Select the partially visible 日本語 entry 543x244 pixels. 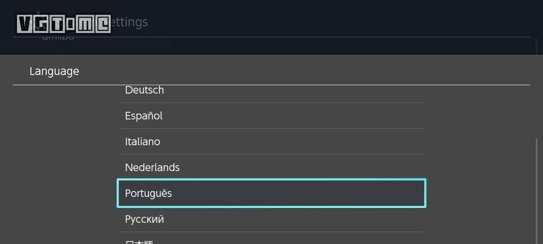point(271,239)
